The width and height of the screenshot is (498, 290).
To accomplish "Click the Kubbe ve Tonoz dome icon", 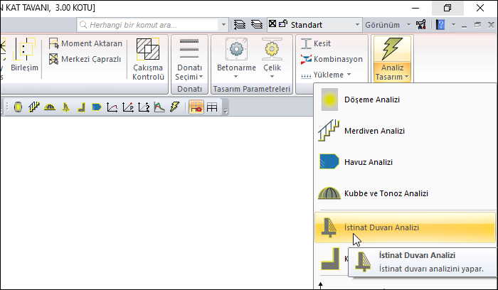I will click(x=329, y=193).
